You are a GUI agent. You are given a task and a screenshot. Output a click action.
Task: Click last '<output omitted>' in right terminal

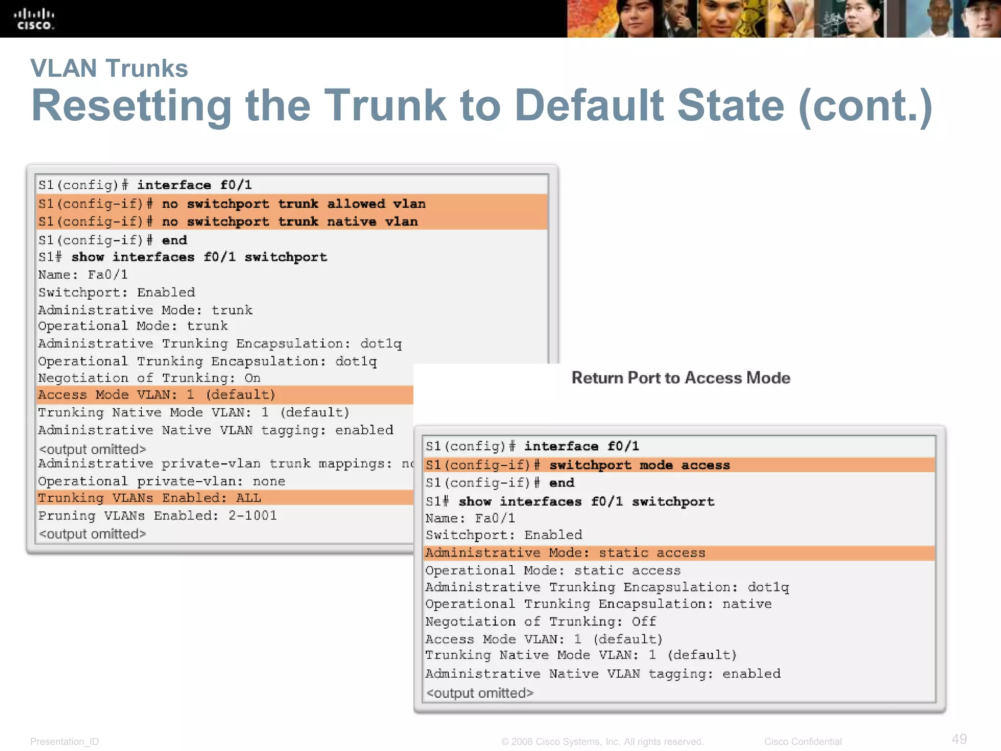pos(479,693)
